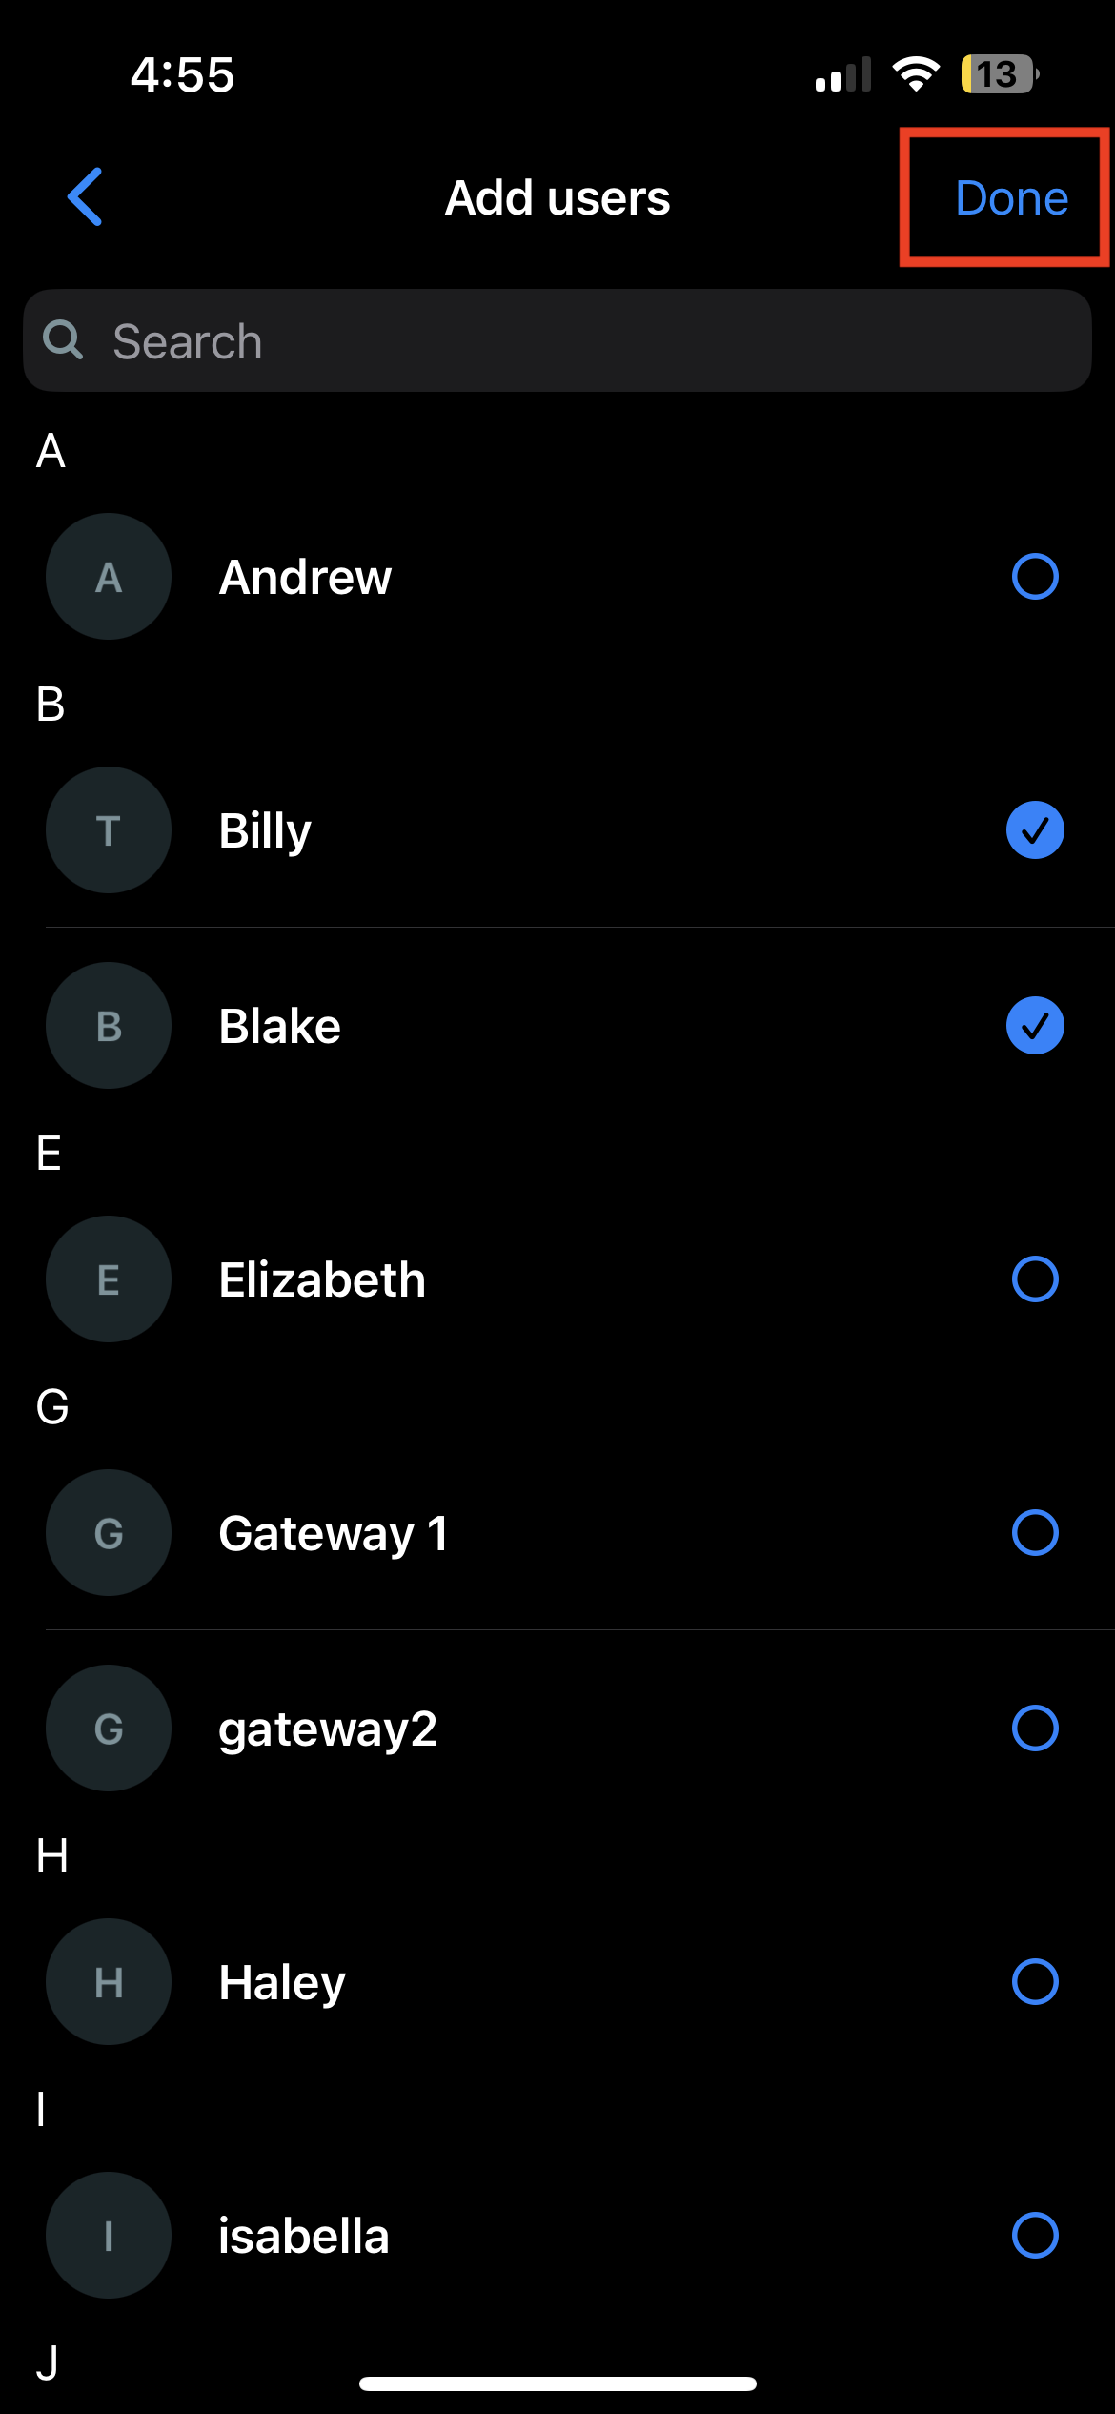This screenshot has width=1115, height=2414.
Task: Uncheck Billy's selected checkmark
Action: [x=1034, y=830]
